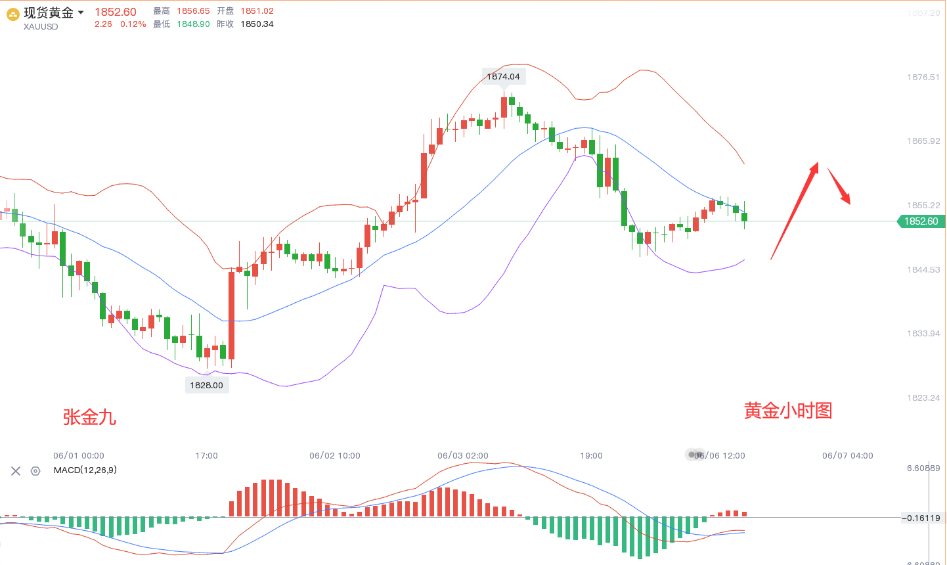Click the 最高 1856.65 high value
Viewport: 947px width, 565px height.
[x=193, y=11]
